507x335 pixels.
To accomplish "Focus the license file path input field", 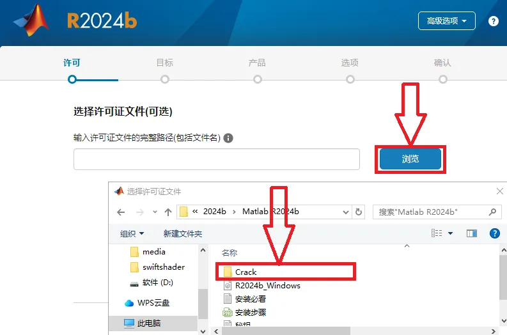I will click(x=217, y=159).
